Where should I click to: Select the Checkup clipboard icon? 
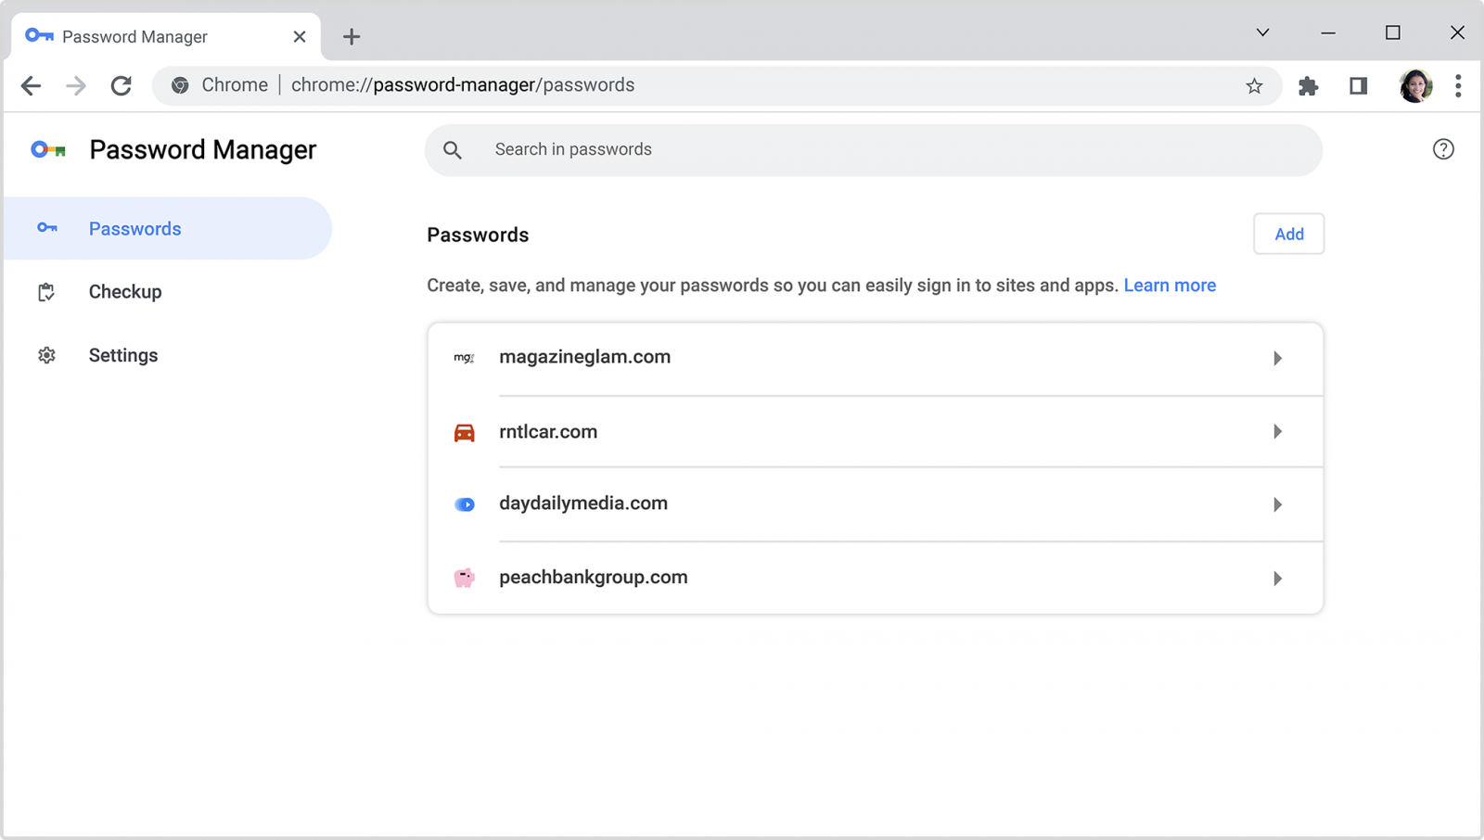click(46, 291)
